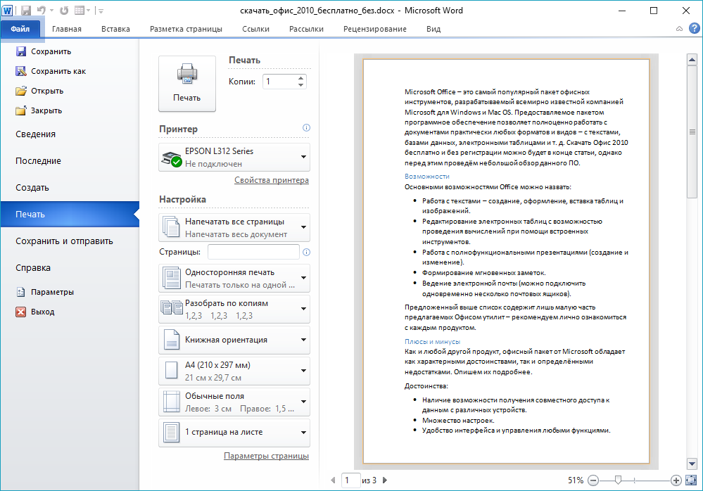
Task: Zoom in with the plus button
Action: (x=676, y=480)
